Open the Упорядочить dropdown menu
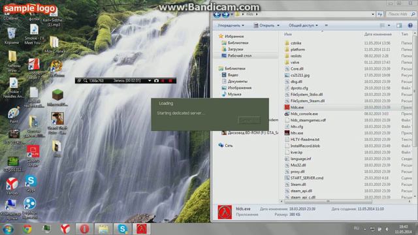 tap(231, 25)
